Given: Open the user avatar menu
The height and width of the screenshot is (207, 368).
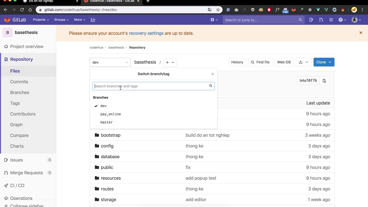Looking at the screenshot, I should [356, 20].
